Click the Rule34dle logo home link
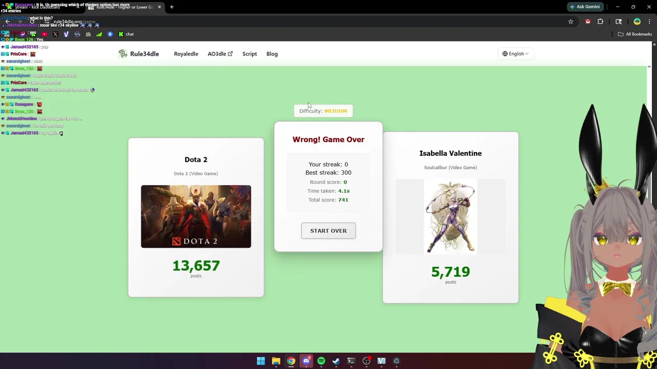 [139, 54]
